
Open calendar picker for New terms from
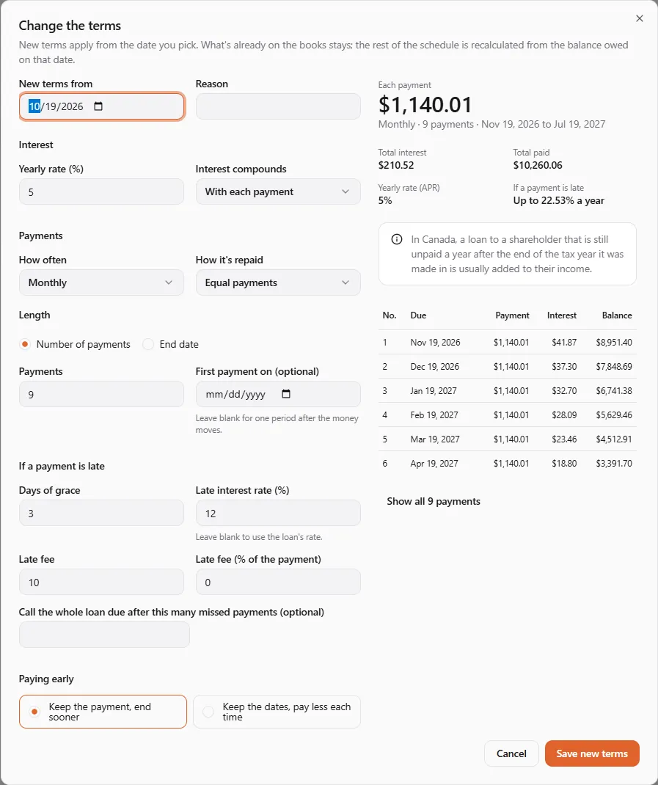click(x=98, y=106)
